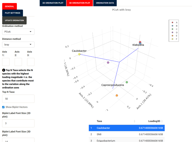
Task: Toggle legend group C marker
Action: point(173,29)
